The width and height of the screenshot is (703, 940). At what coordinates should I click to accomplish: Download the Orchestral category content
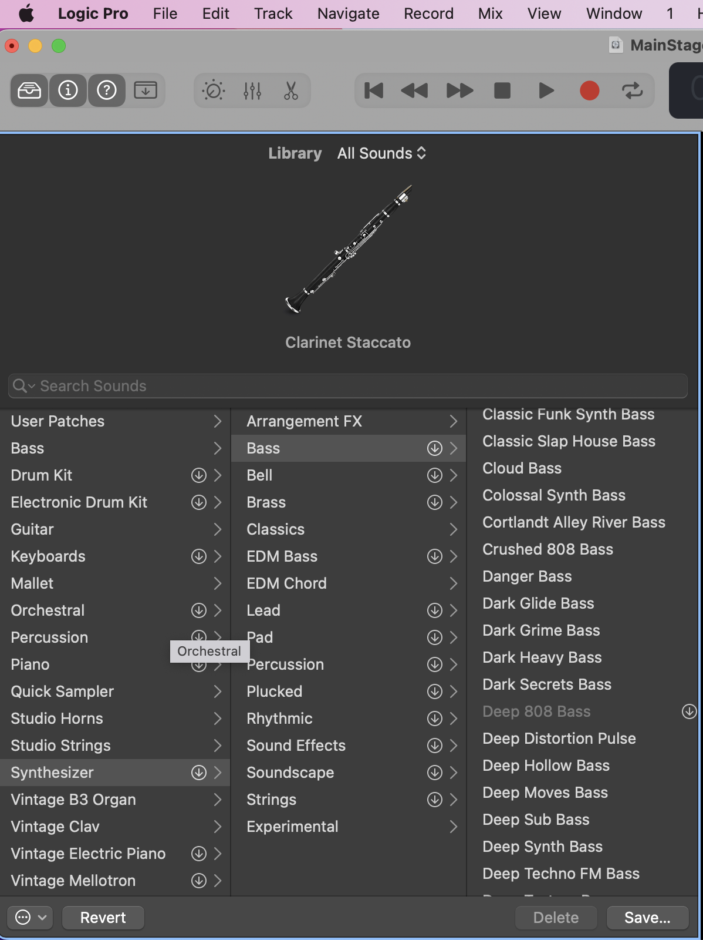coord(199,610)
